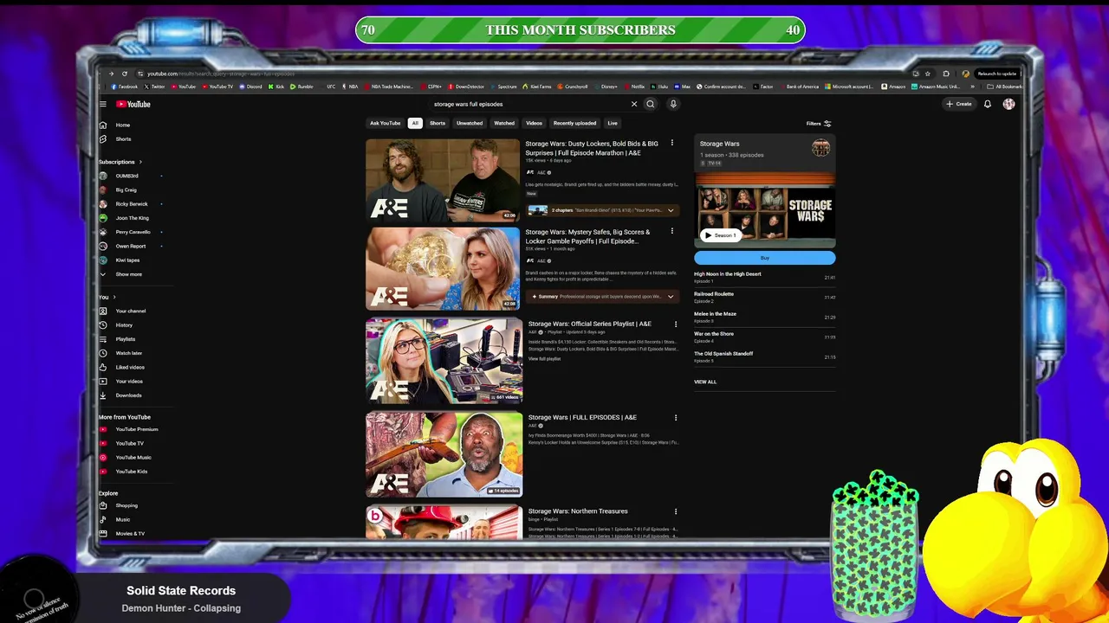The image size is (1109, 623).
Task: Open the All Bookmarks folder
Action: click(x=1005, y=87)
